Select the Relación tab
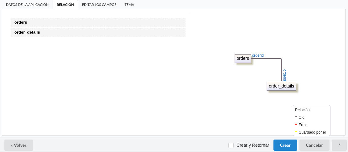This screenshot has width=348, height=152. pyautogui.click(x=65, y=5)
